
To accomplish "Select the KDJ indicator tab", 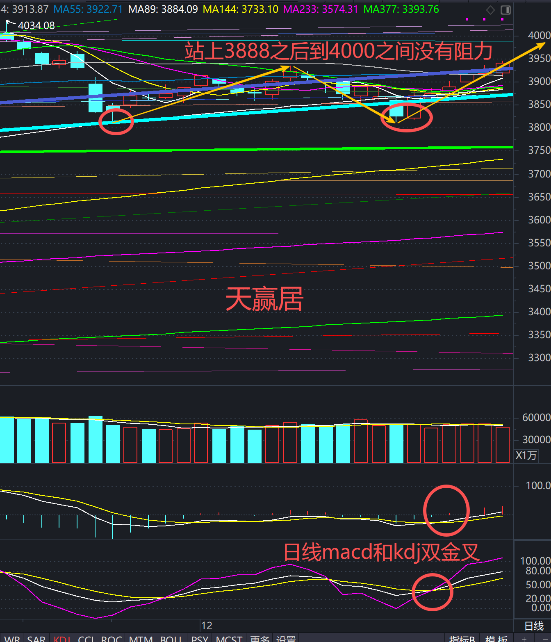I will (62, 638).
